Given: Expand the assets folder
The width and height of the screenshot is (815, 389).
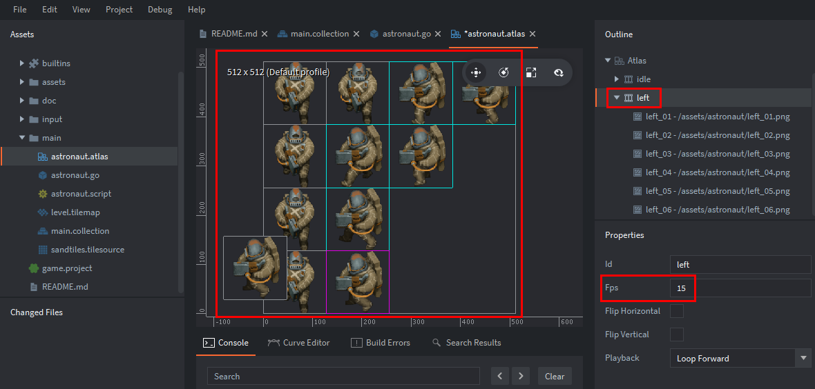Looking at the screenshot, I should [x=22, y=82].
